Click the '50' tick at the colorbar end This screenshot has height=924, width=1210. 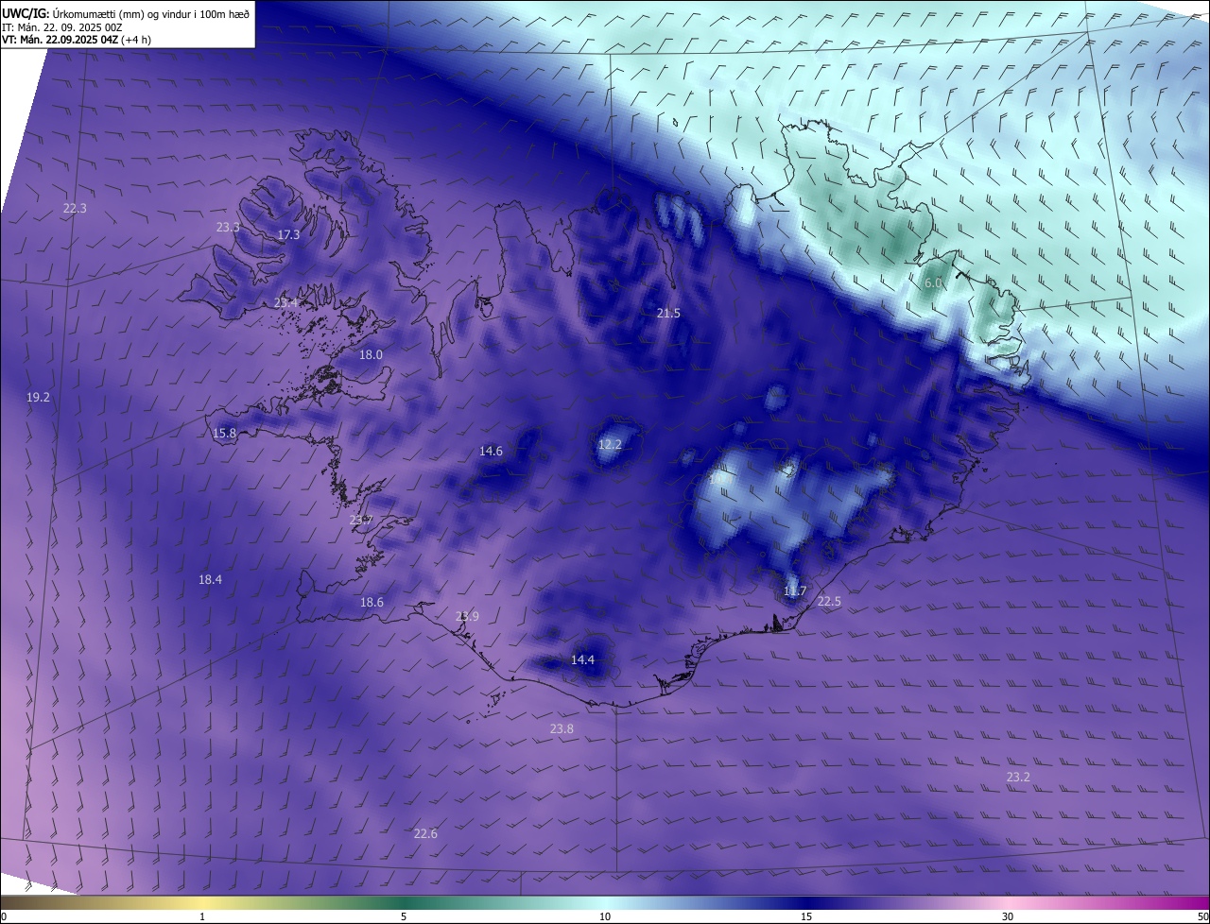(x=1202, y=916)
